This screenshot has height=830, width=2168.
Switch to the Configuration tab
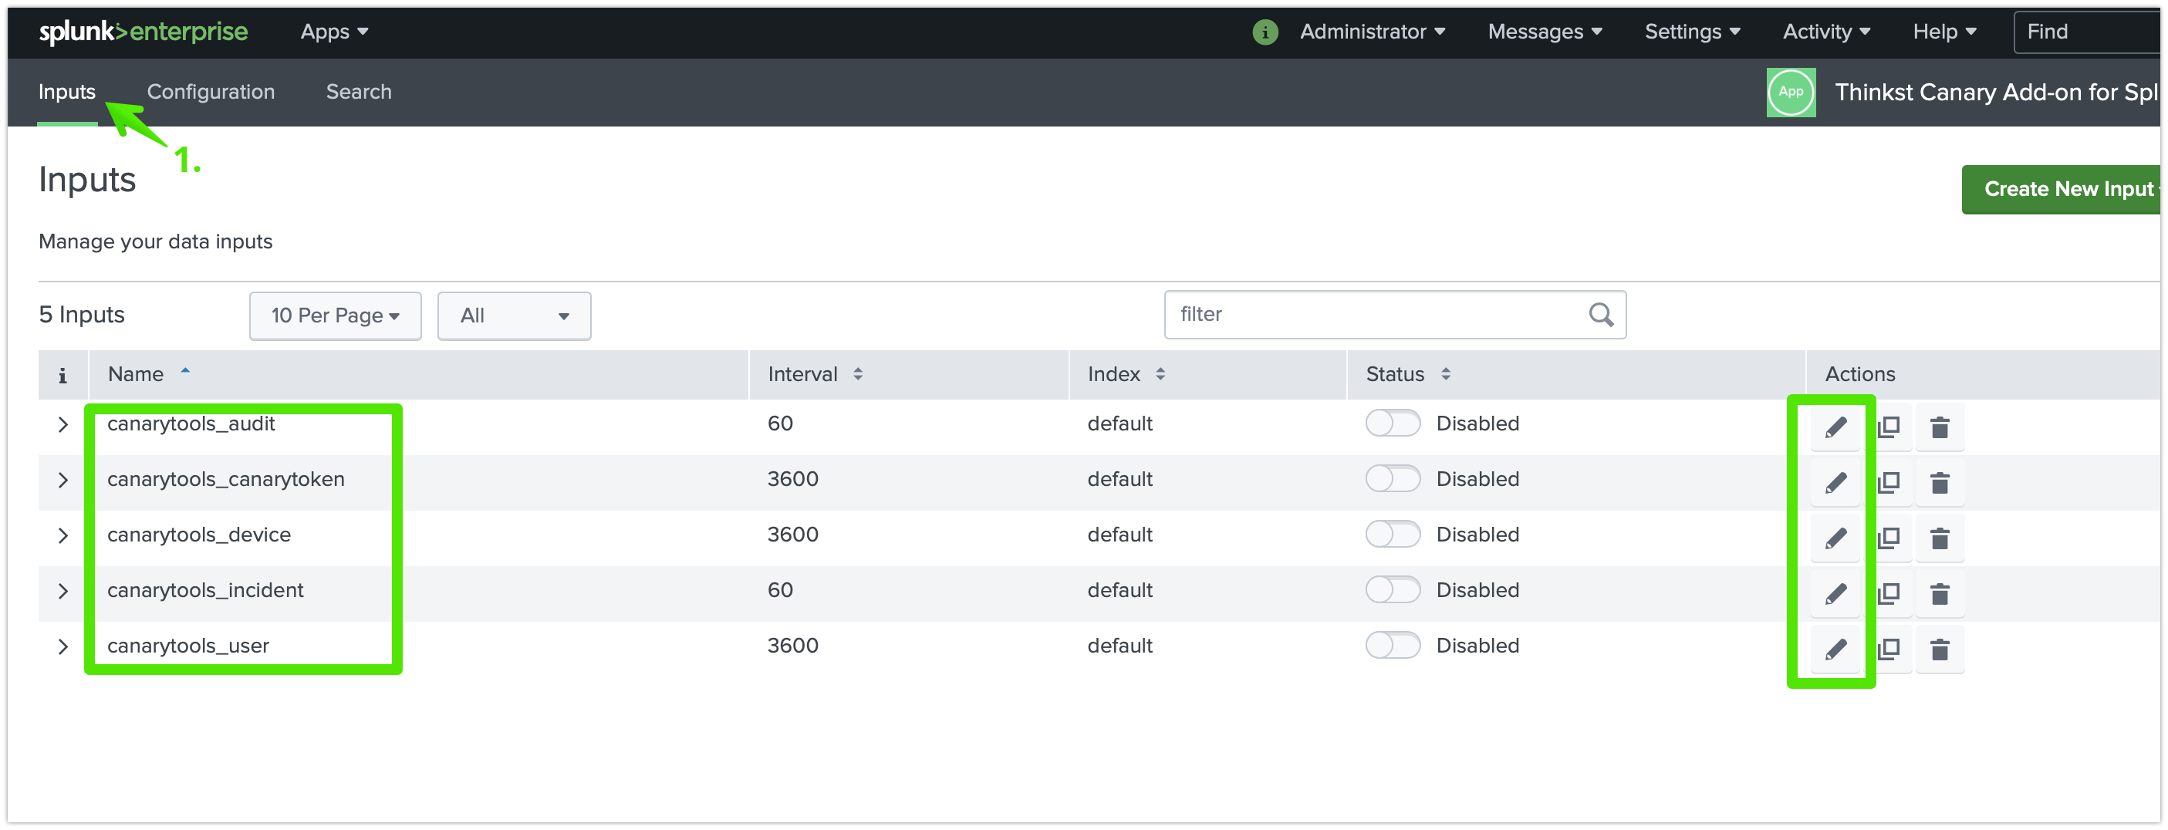[211, 92]
